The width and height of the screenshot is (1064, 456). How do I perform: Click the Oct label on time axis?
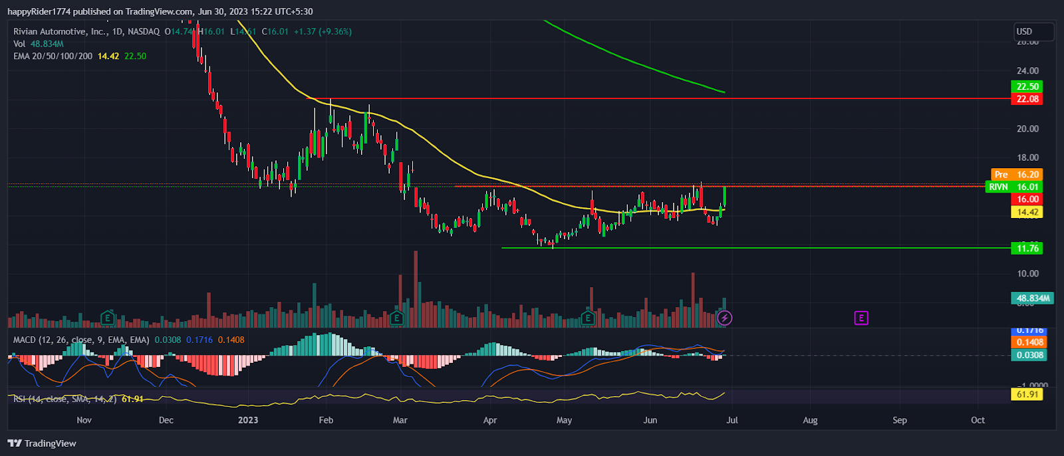978,420
